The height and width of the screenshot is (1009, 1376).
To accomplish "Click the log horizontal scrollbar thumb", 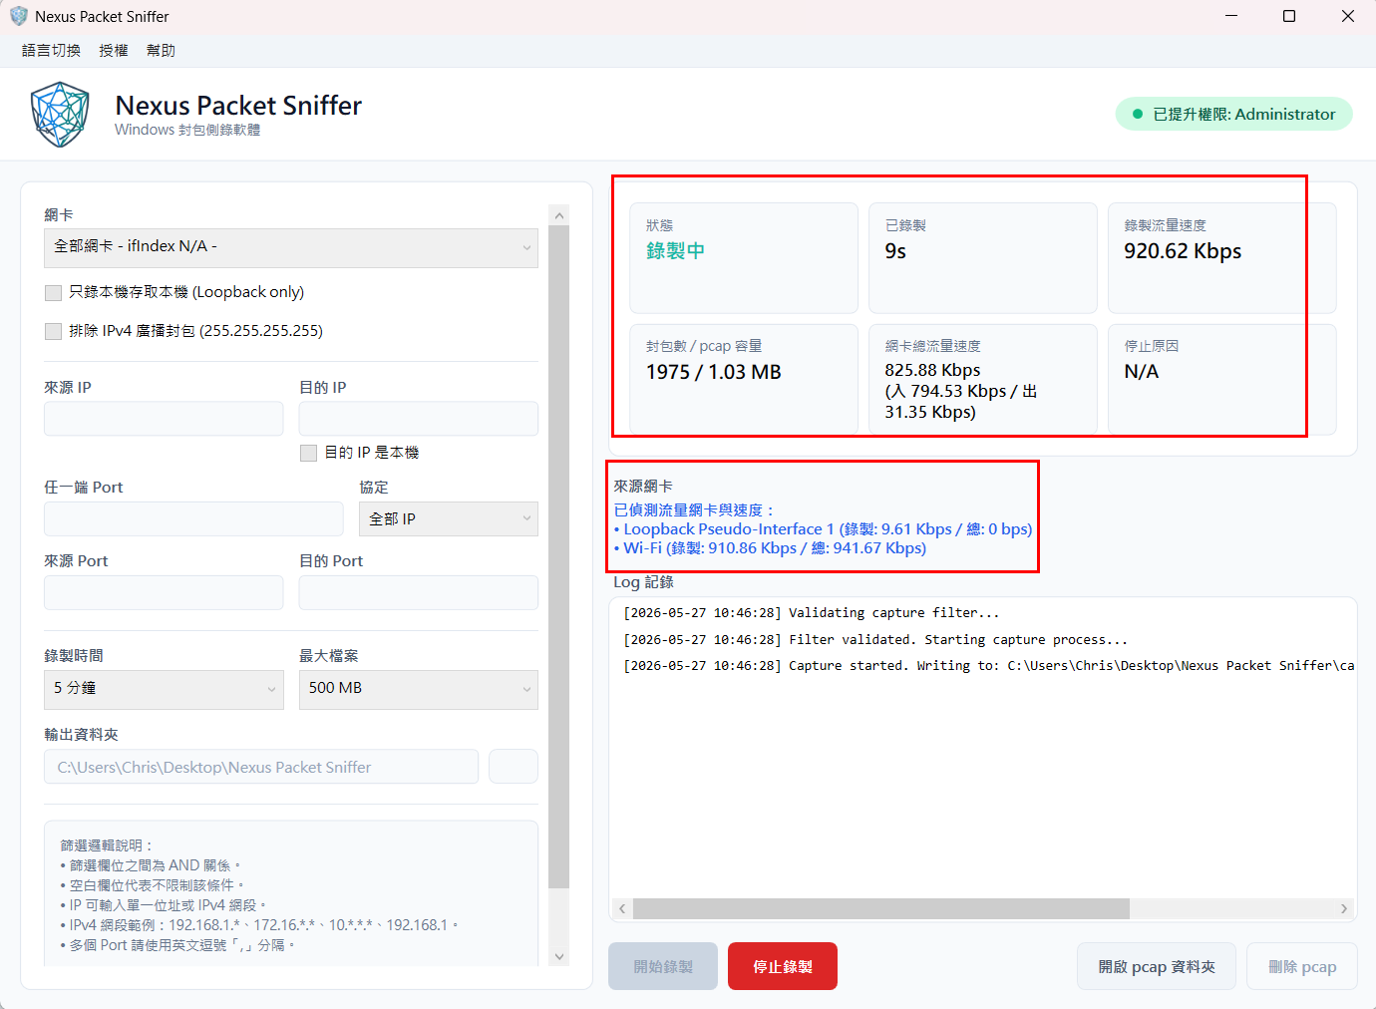I will point(881,908).
